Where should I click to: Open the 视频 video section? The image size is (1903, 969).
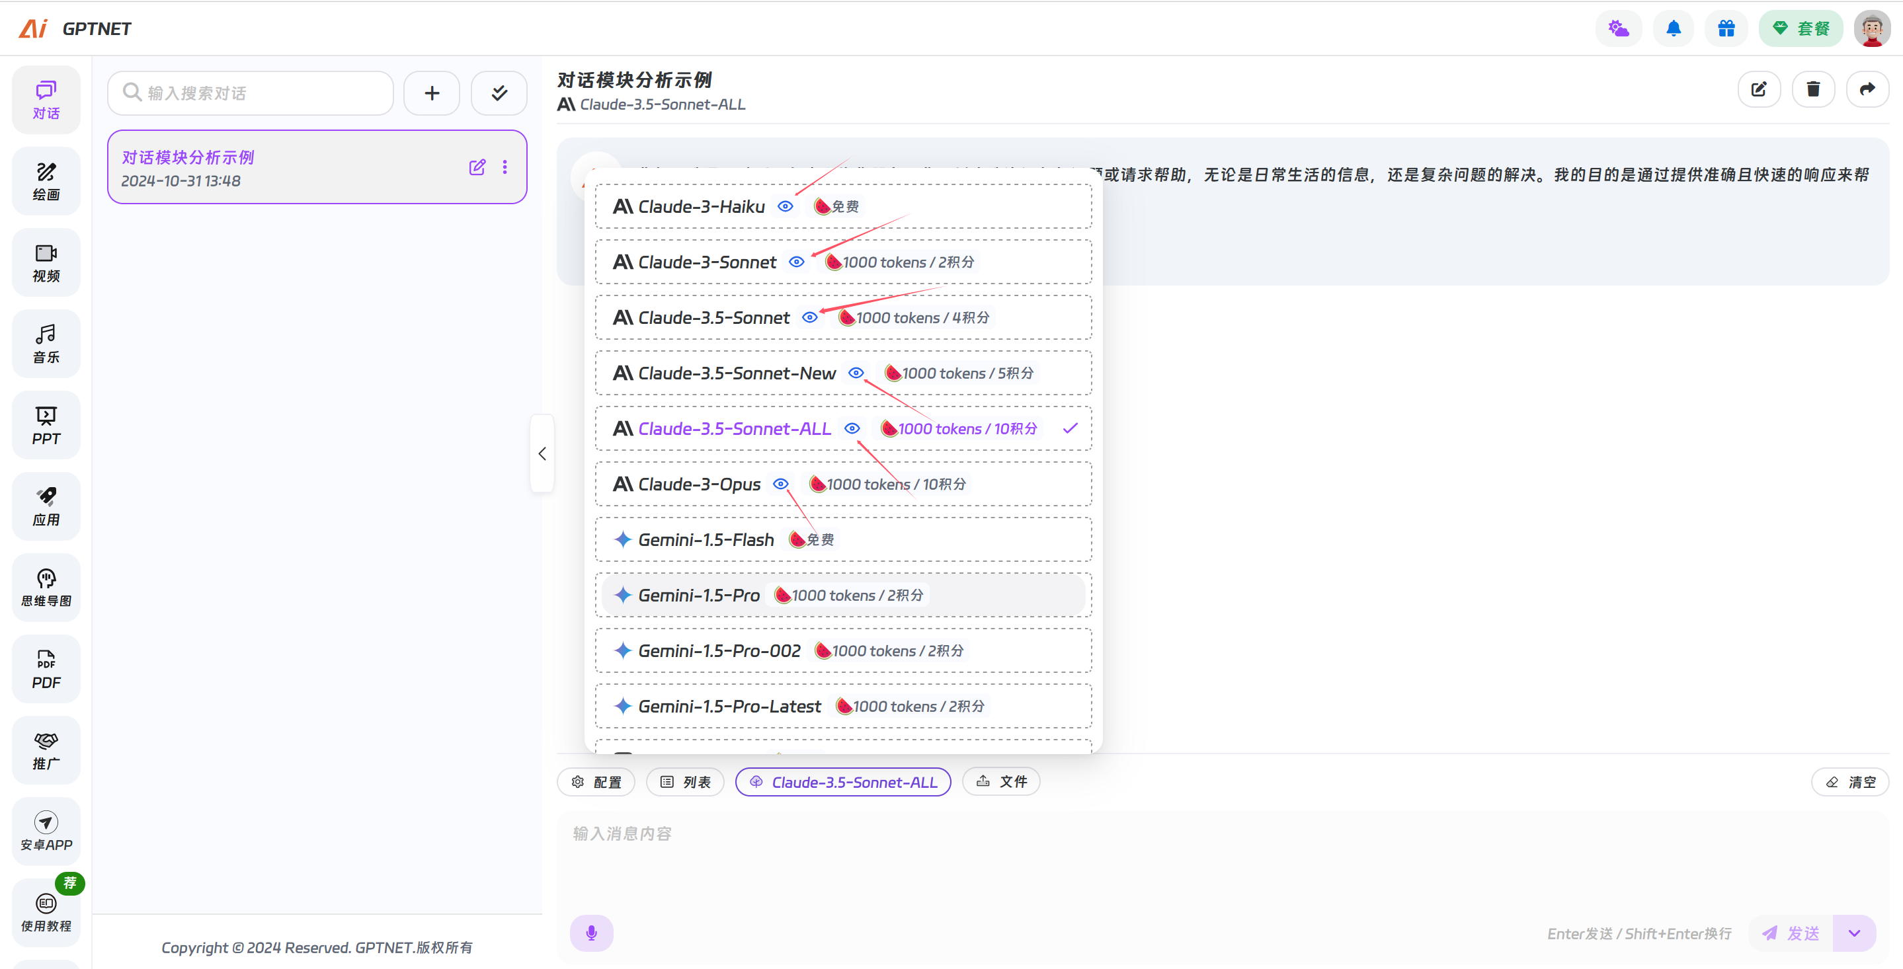46,262
